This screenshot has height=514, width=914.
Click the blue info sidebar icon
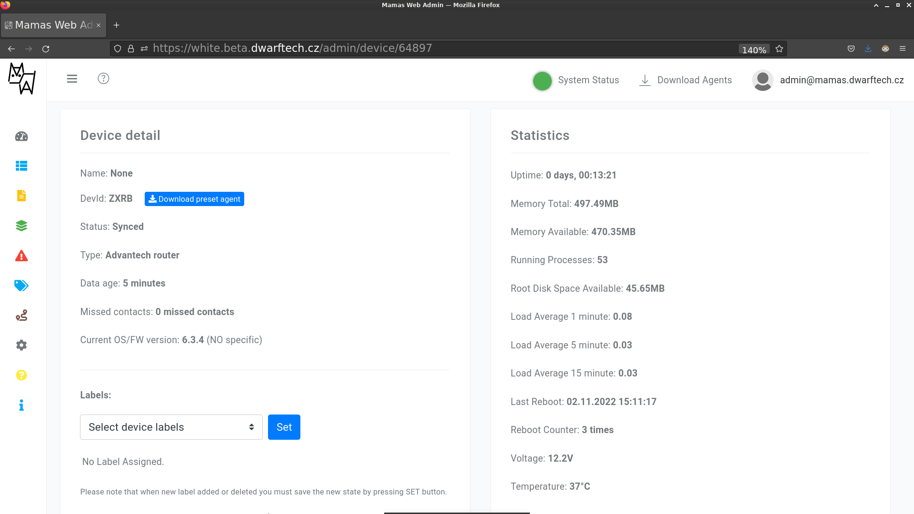21,405
